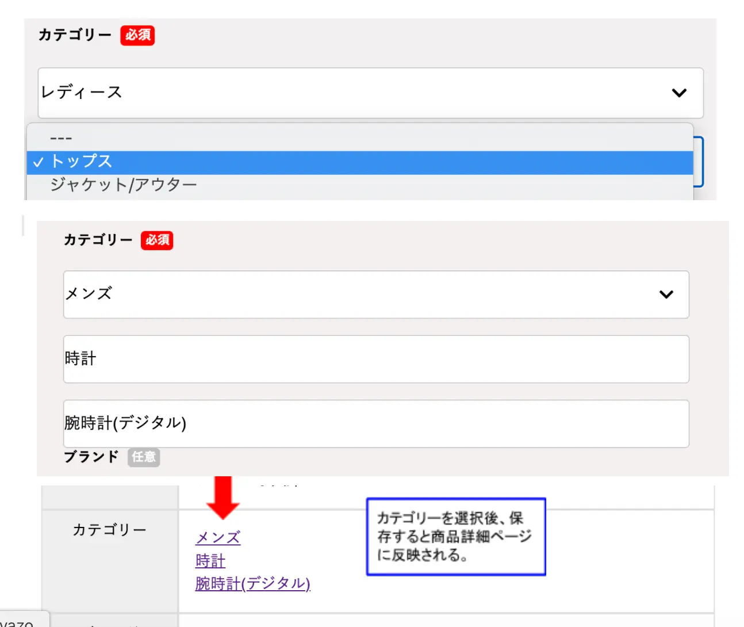The width and height of the screenshot is (744, 627).
Task: Select the blank --- option in the list
Action: pyautogui.click(x=61, y=139)
